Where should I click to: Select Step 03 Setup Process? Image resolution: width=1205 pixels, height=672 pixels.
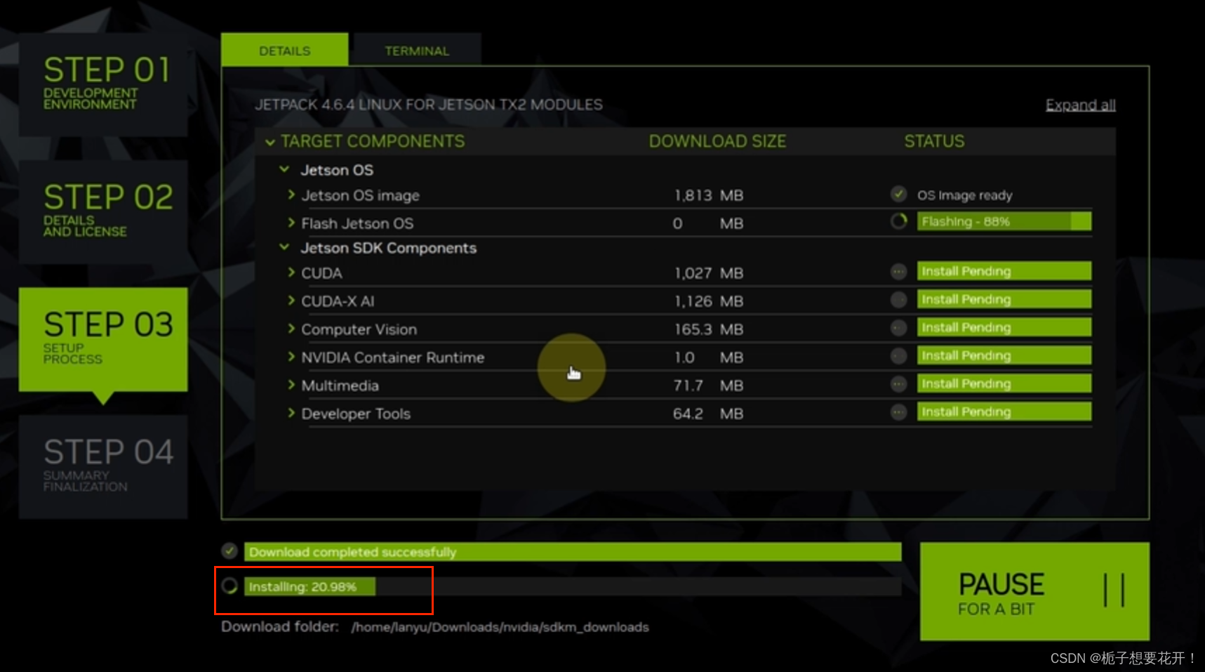[x=103, y=339]
